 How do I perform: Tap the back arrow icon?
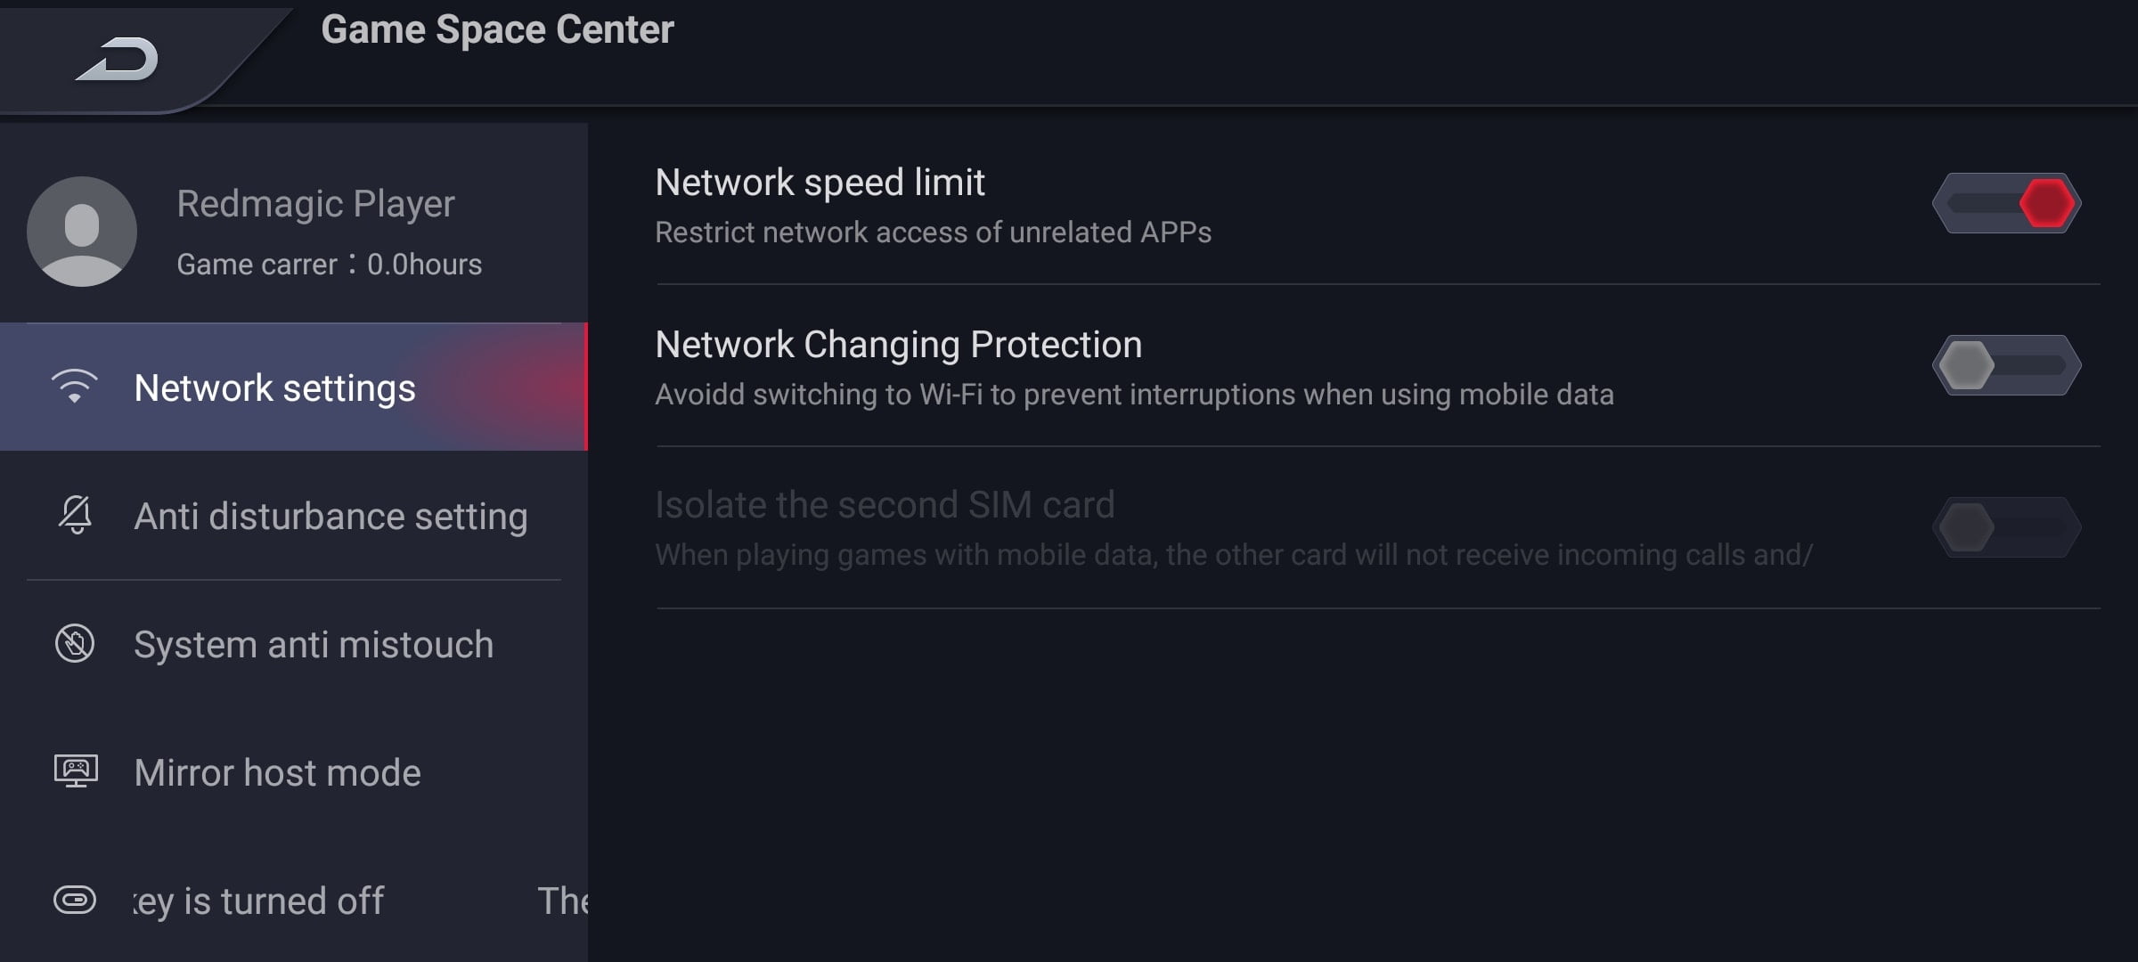point(118,60)
